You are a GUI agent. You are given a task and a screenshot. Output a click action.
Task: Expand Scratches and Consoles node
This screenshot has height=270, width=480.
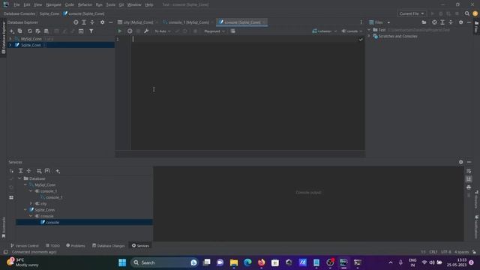tap(369, 36)
